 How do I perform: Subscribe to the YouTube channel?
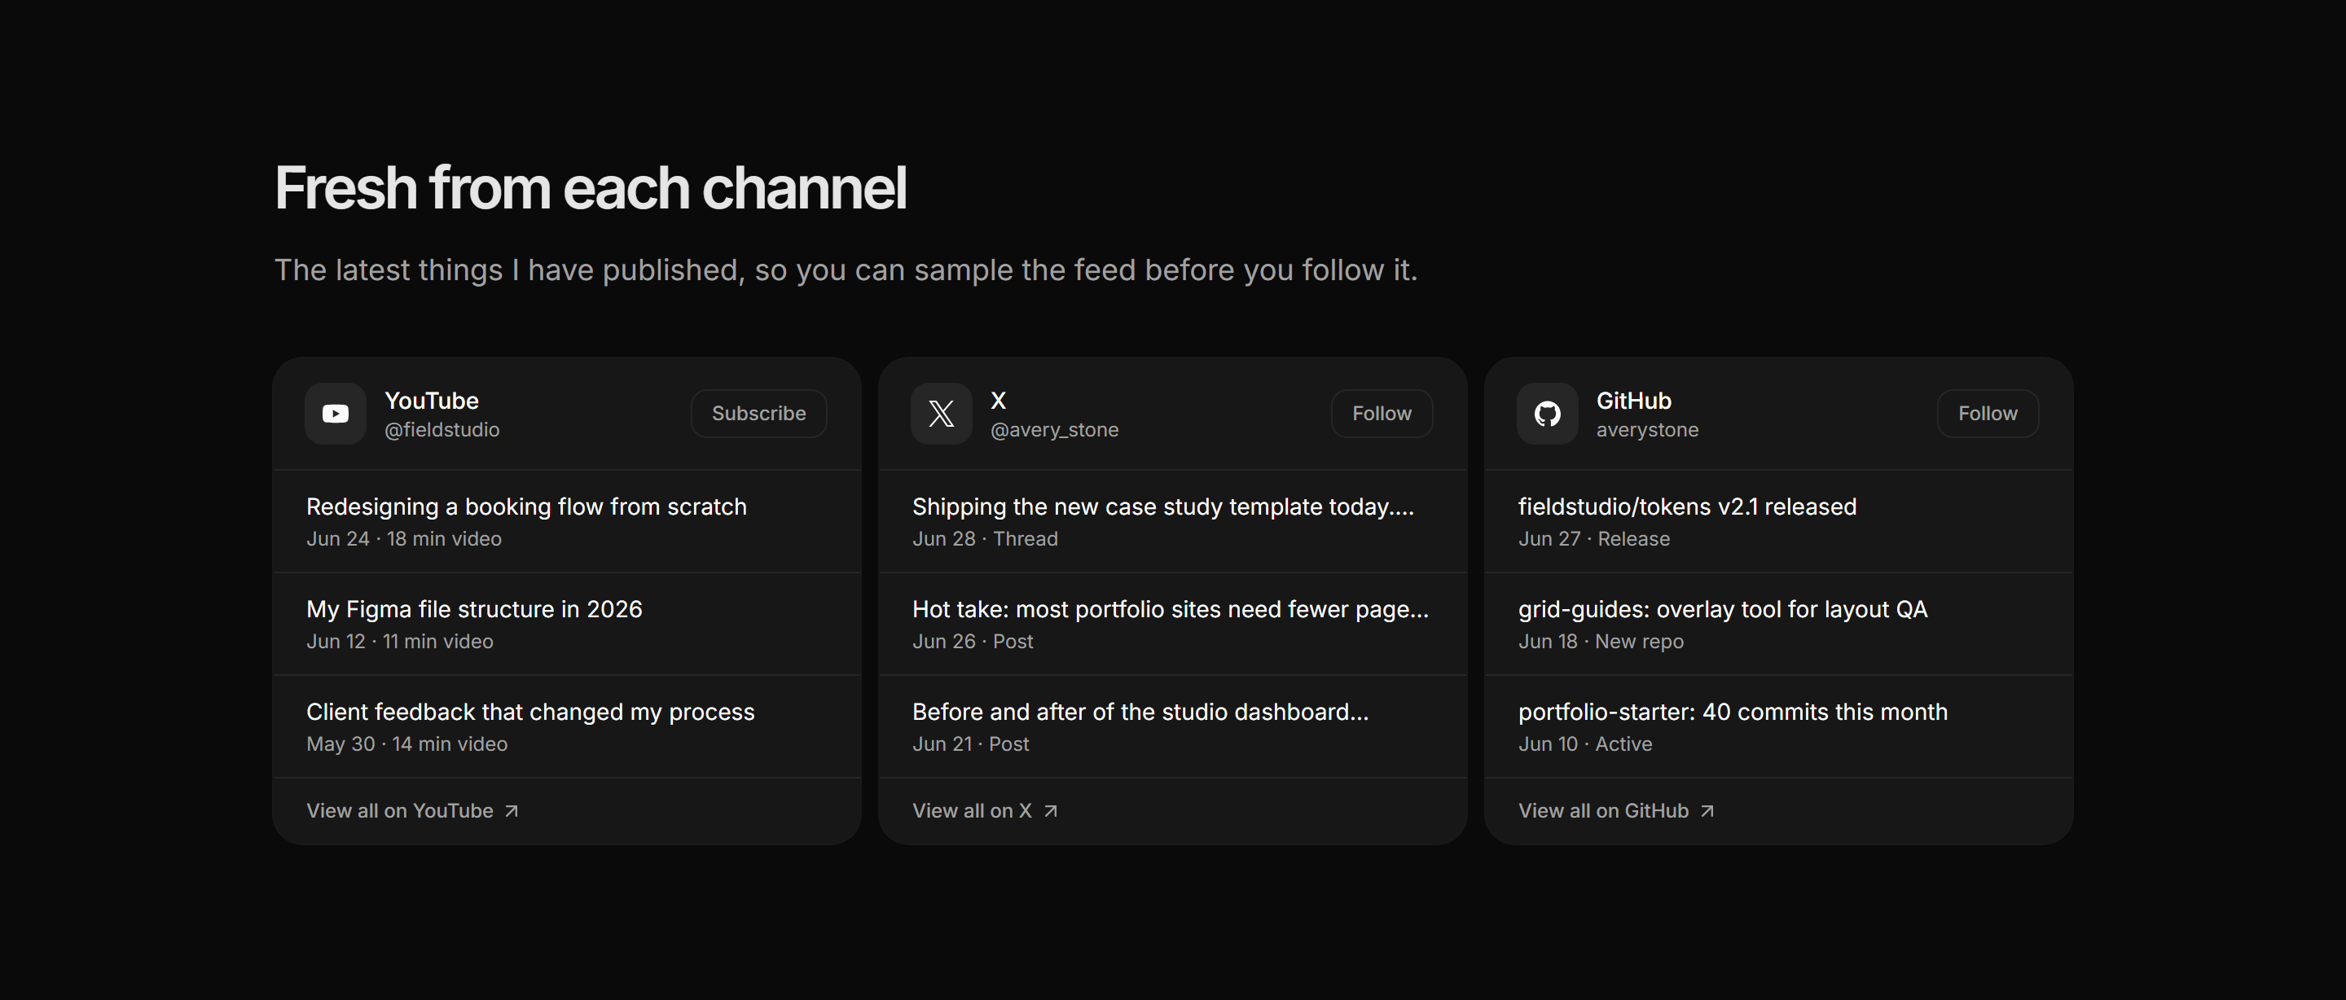[758, 414]
